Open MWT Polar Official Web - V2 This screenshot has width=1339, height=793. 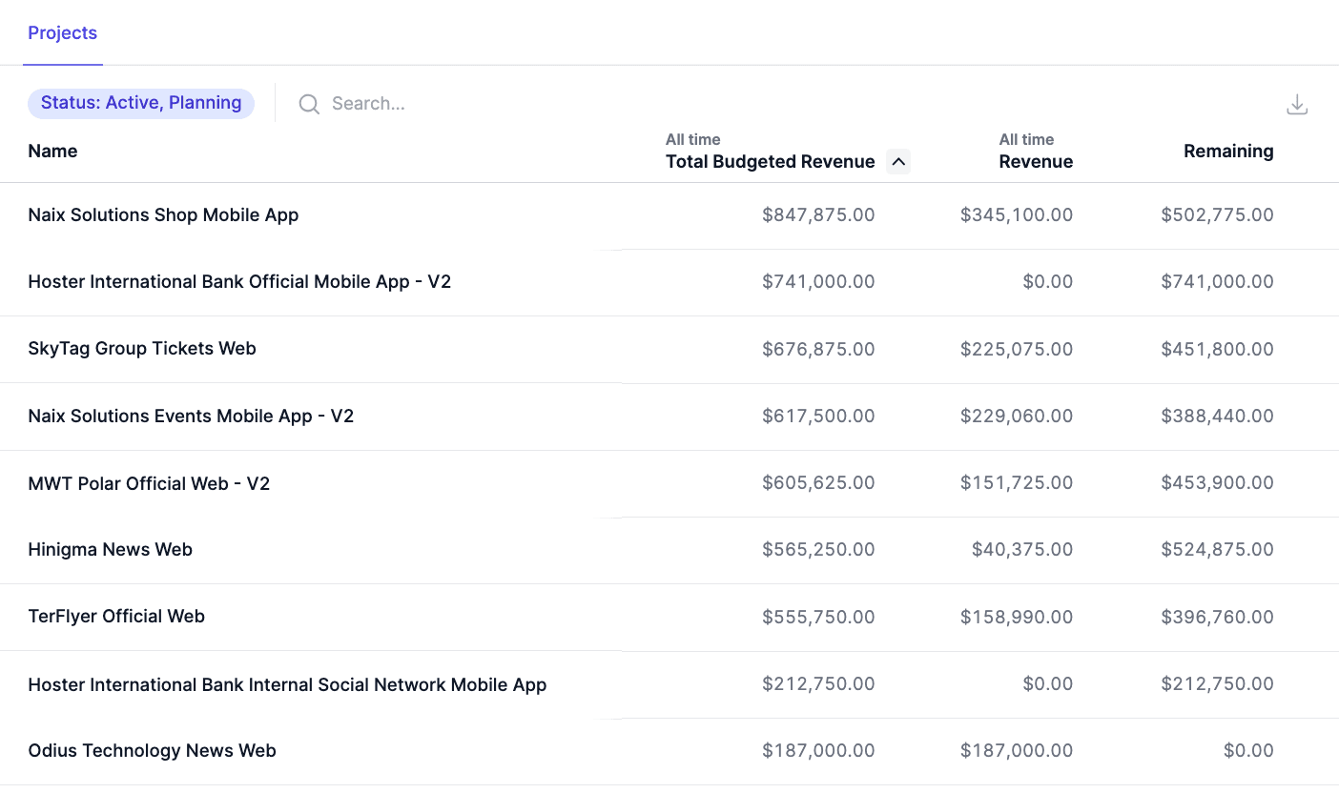(x=149, y=484)
